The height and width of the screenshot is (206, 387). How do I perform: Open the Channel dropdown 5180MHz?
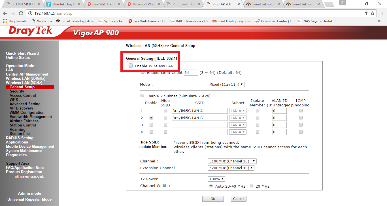point(232,161)
